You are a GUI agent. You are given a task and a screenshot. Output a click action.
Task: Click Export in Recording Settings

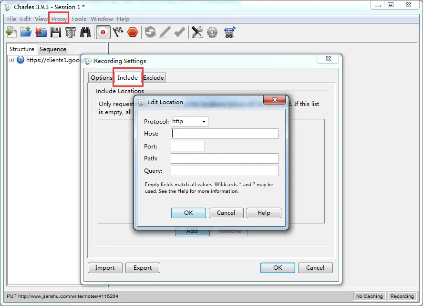(143, 268)
